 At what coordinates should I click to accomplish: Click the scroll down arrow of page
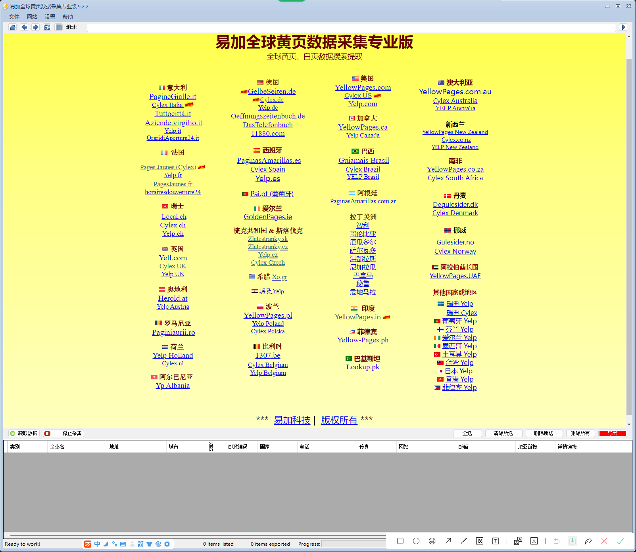629,424
